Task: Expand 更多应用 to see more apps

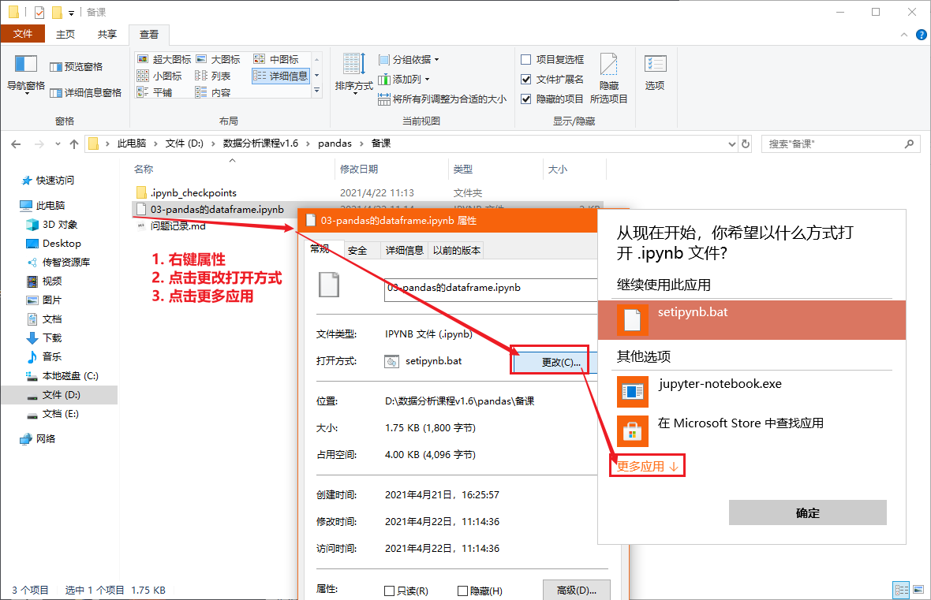Action: [641, 465]
